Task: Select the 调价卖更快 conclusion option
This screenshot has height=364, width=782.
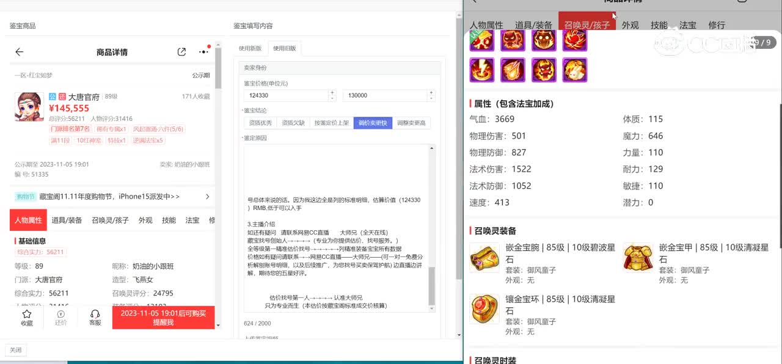Action: [373, 123]
